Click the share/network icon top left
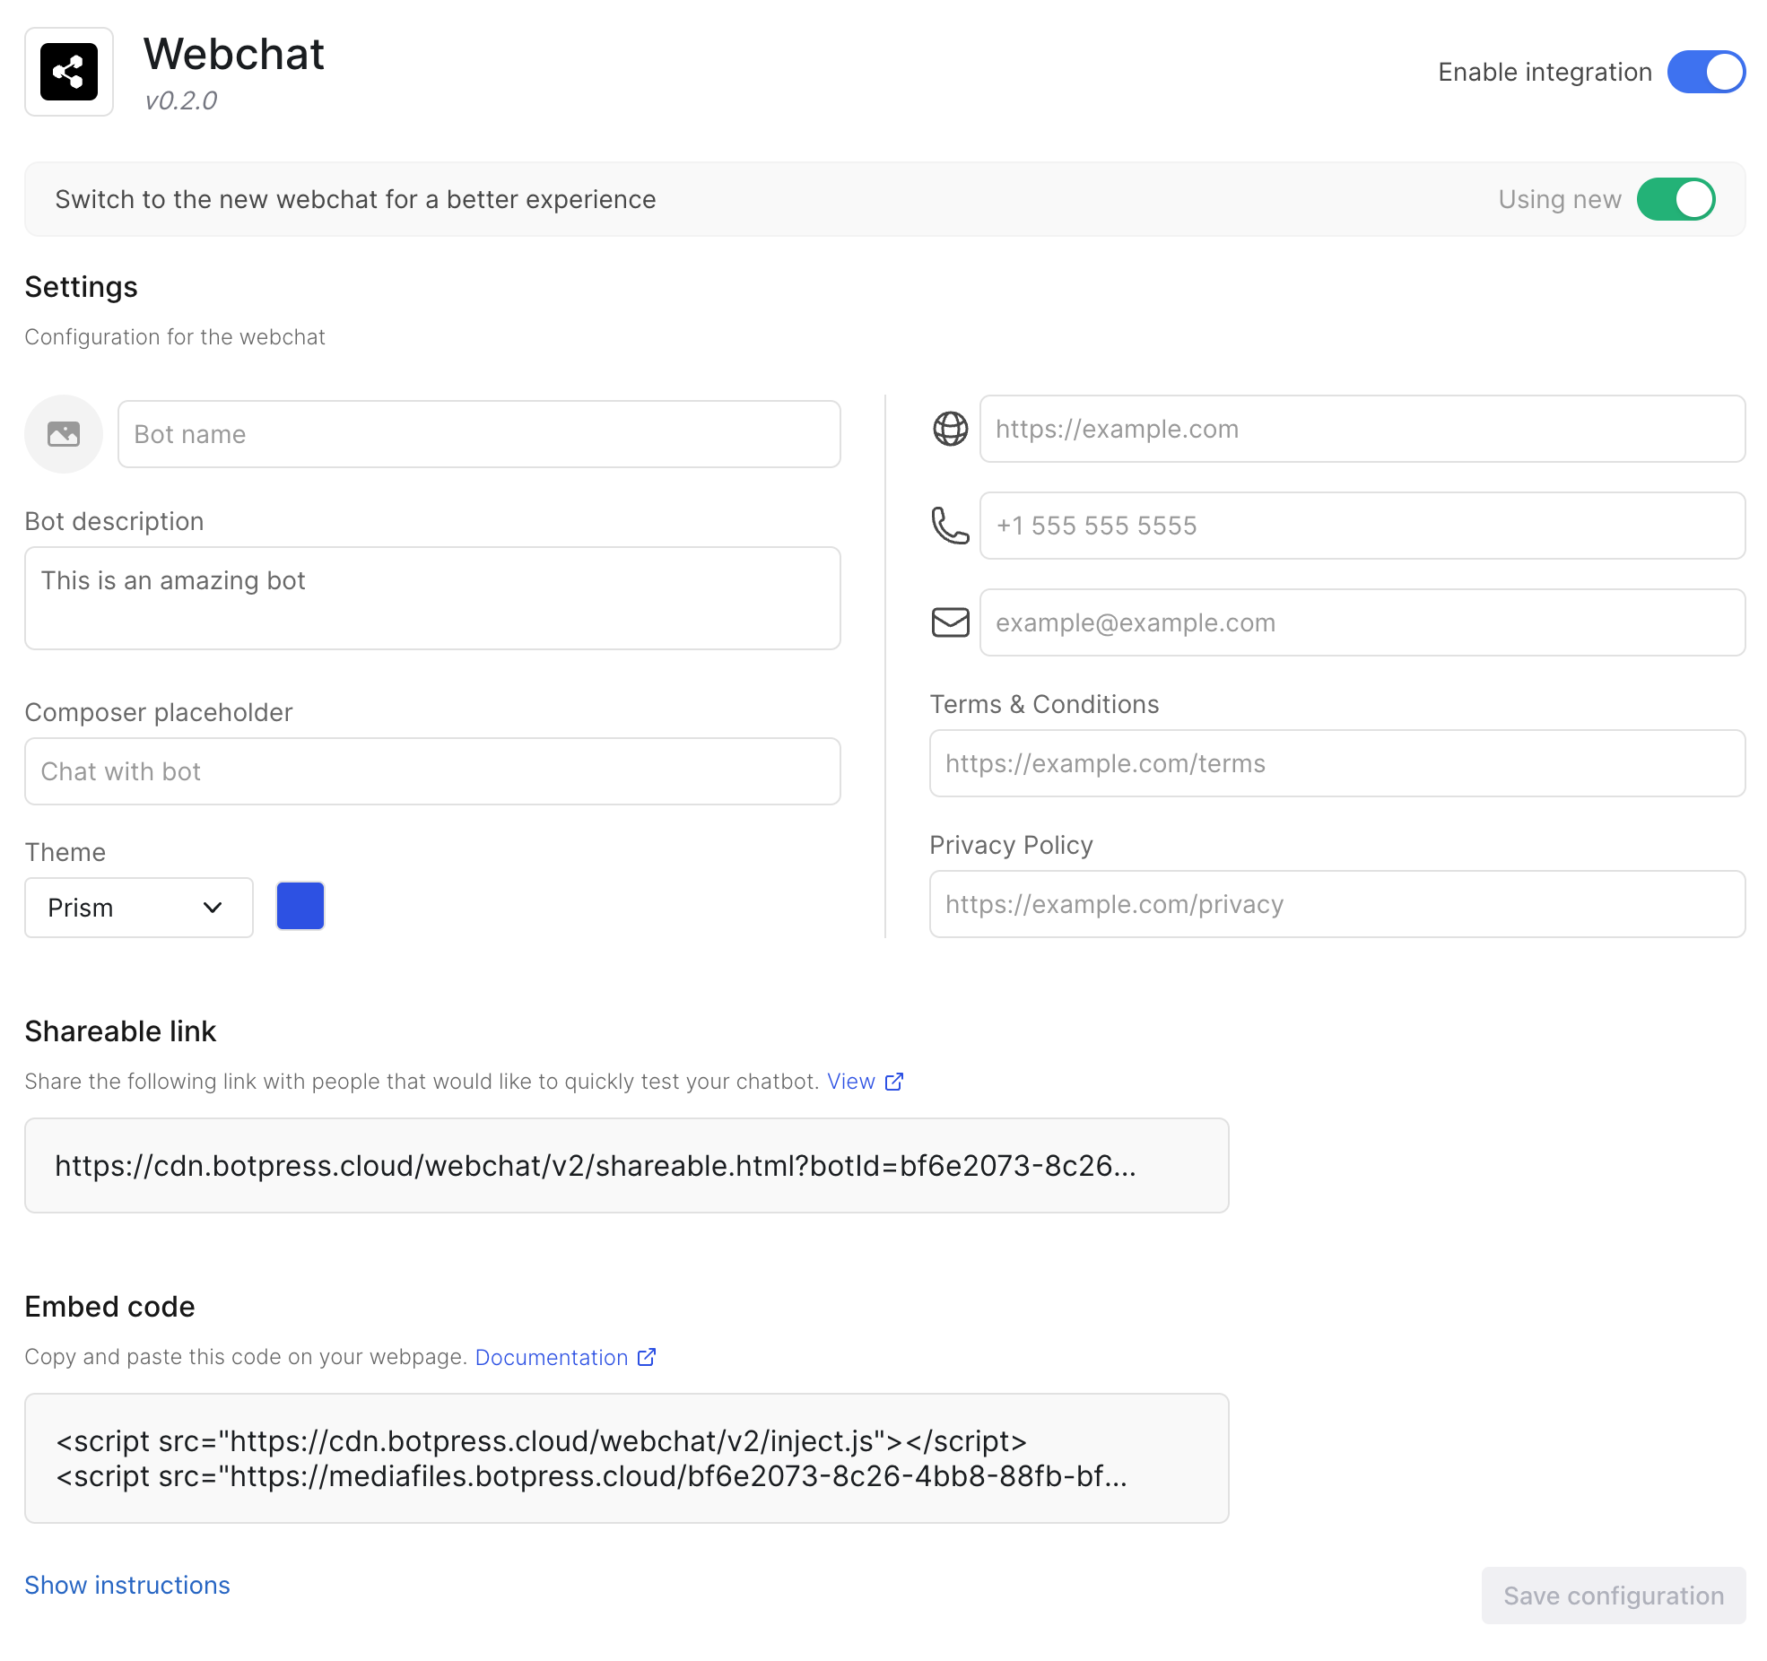This screenshot has height=1661, width=1767. 70,74
